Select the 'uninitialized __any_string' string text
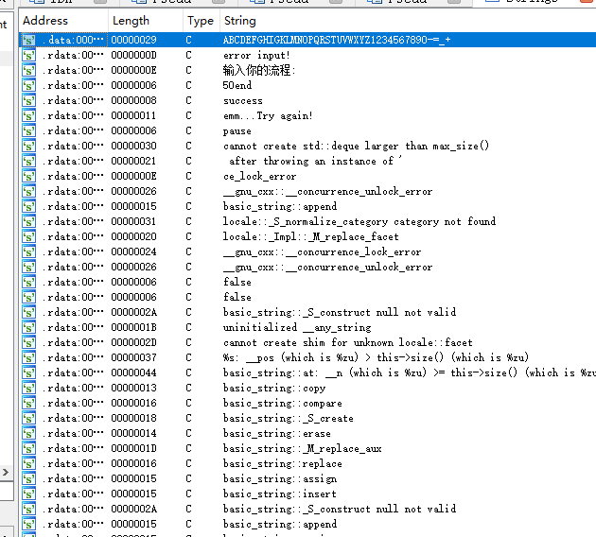The height and width of the screenshot is (537, 596). tap(297, 327)
